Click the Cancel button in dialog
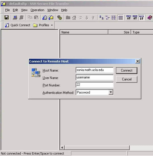Image resolution: width=153 pixels, height=156 pixels. click(x=127, y=79)
